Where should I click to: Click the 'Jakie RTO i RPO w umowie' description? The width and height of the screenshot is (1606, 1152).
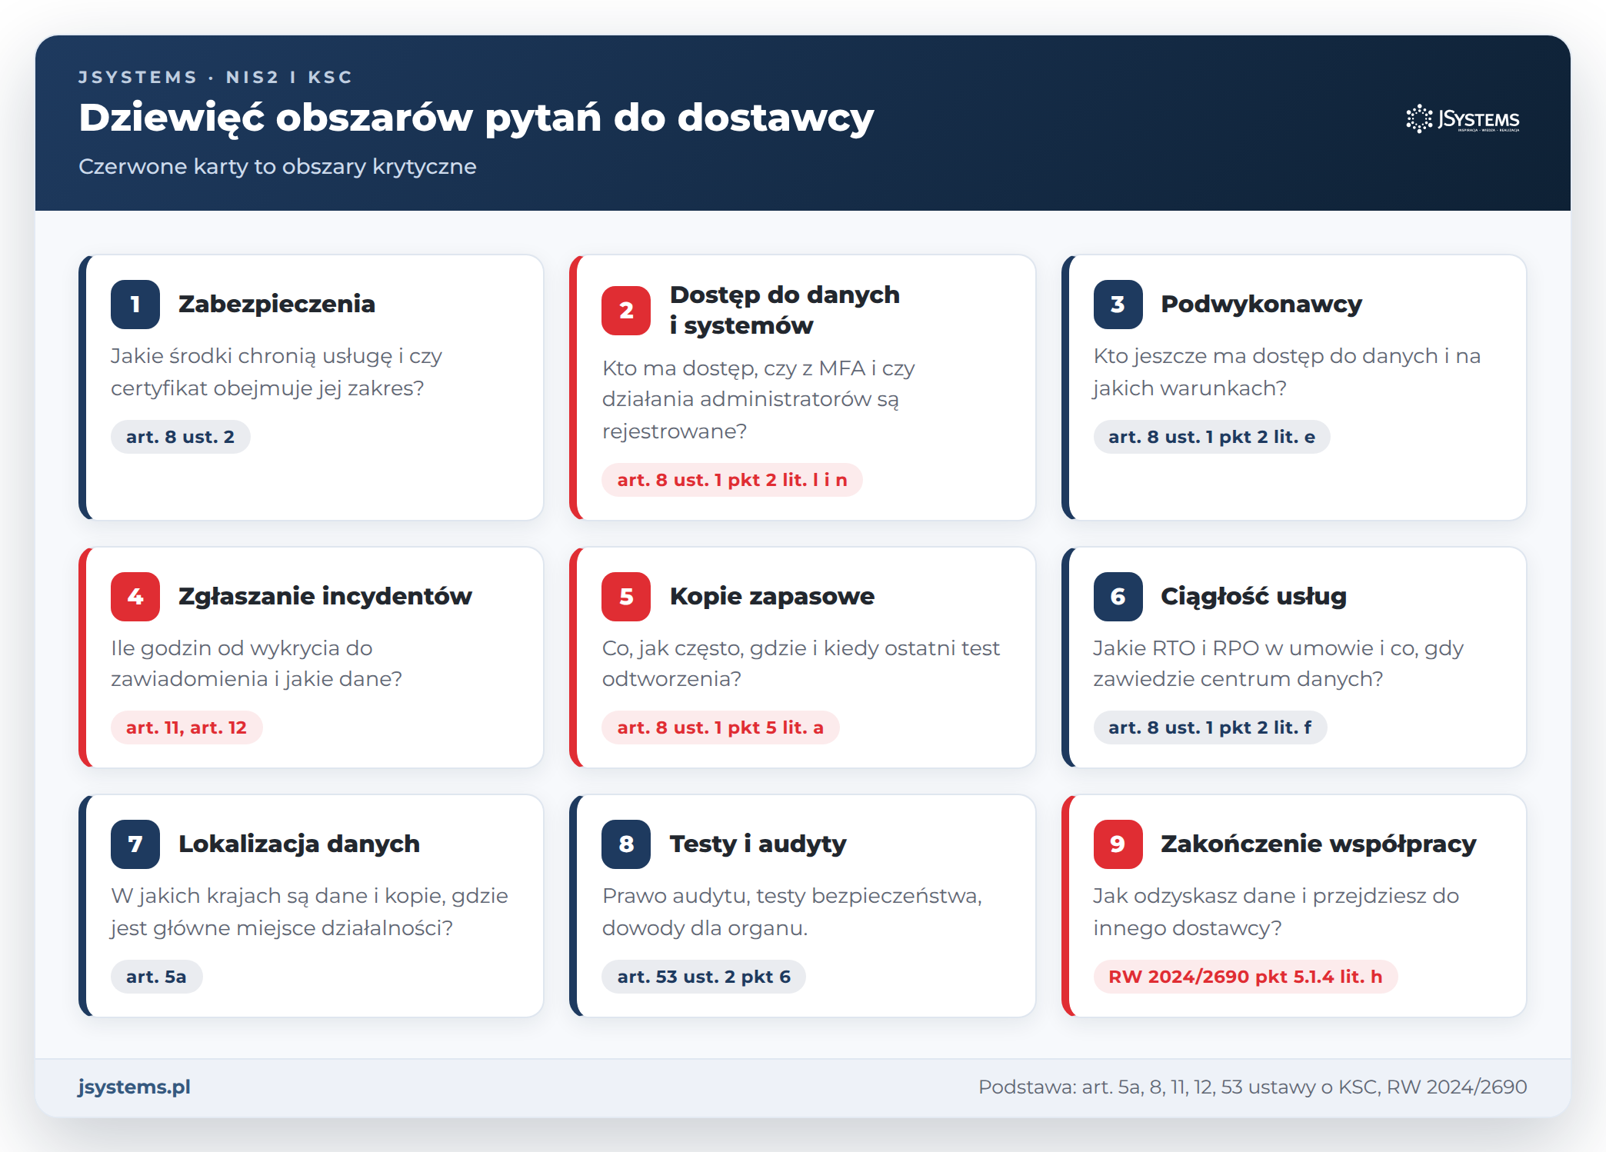pos(1278,664)
